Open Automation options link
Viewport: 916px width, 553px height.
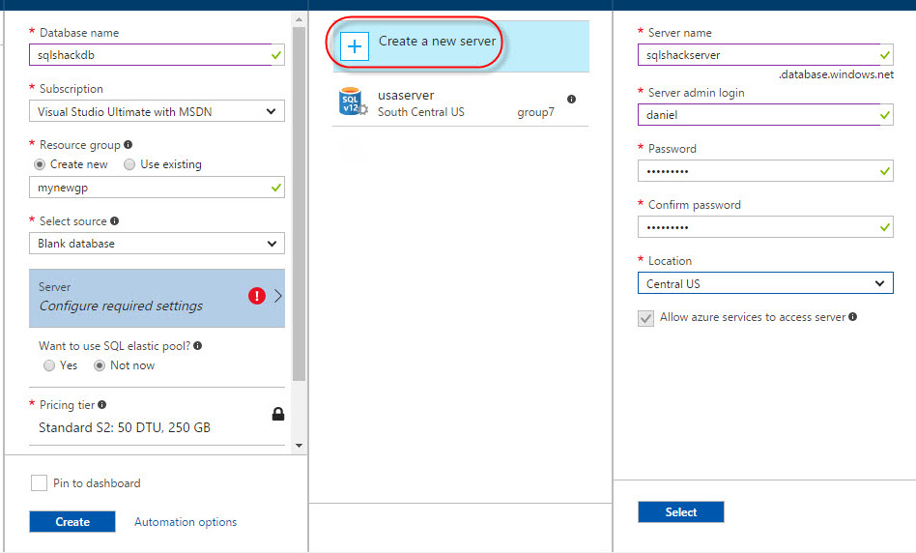[186, 521]
